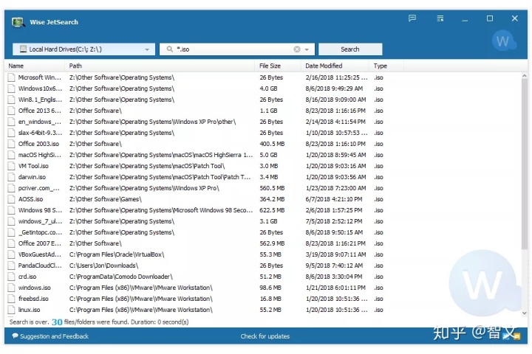
Task: Click path C:\Program Files\Oracle\VirtualBox\
Action: click(x=117, y=254)
